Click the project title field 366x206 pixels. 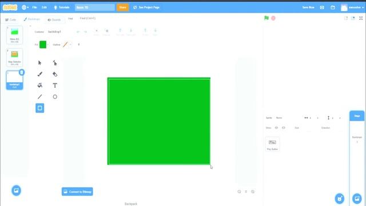[x=94, y=7]
